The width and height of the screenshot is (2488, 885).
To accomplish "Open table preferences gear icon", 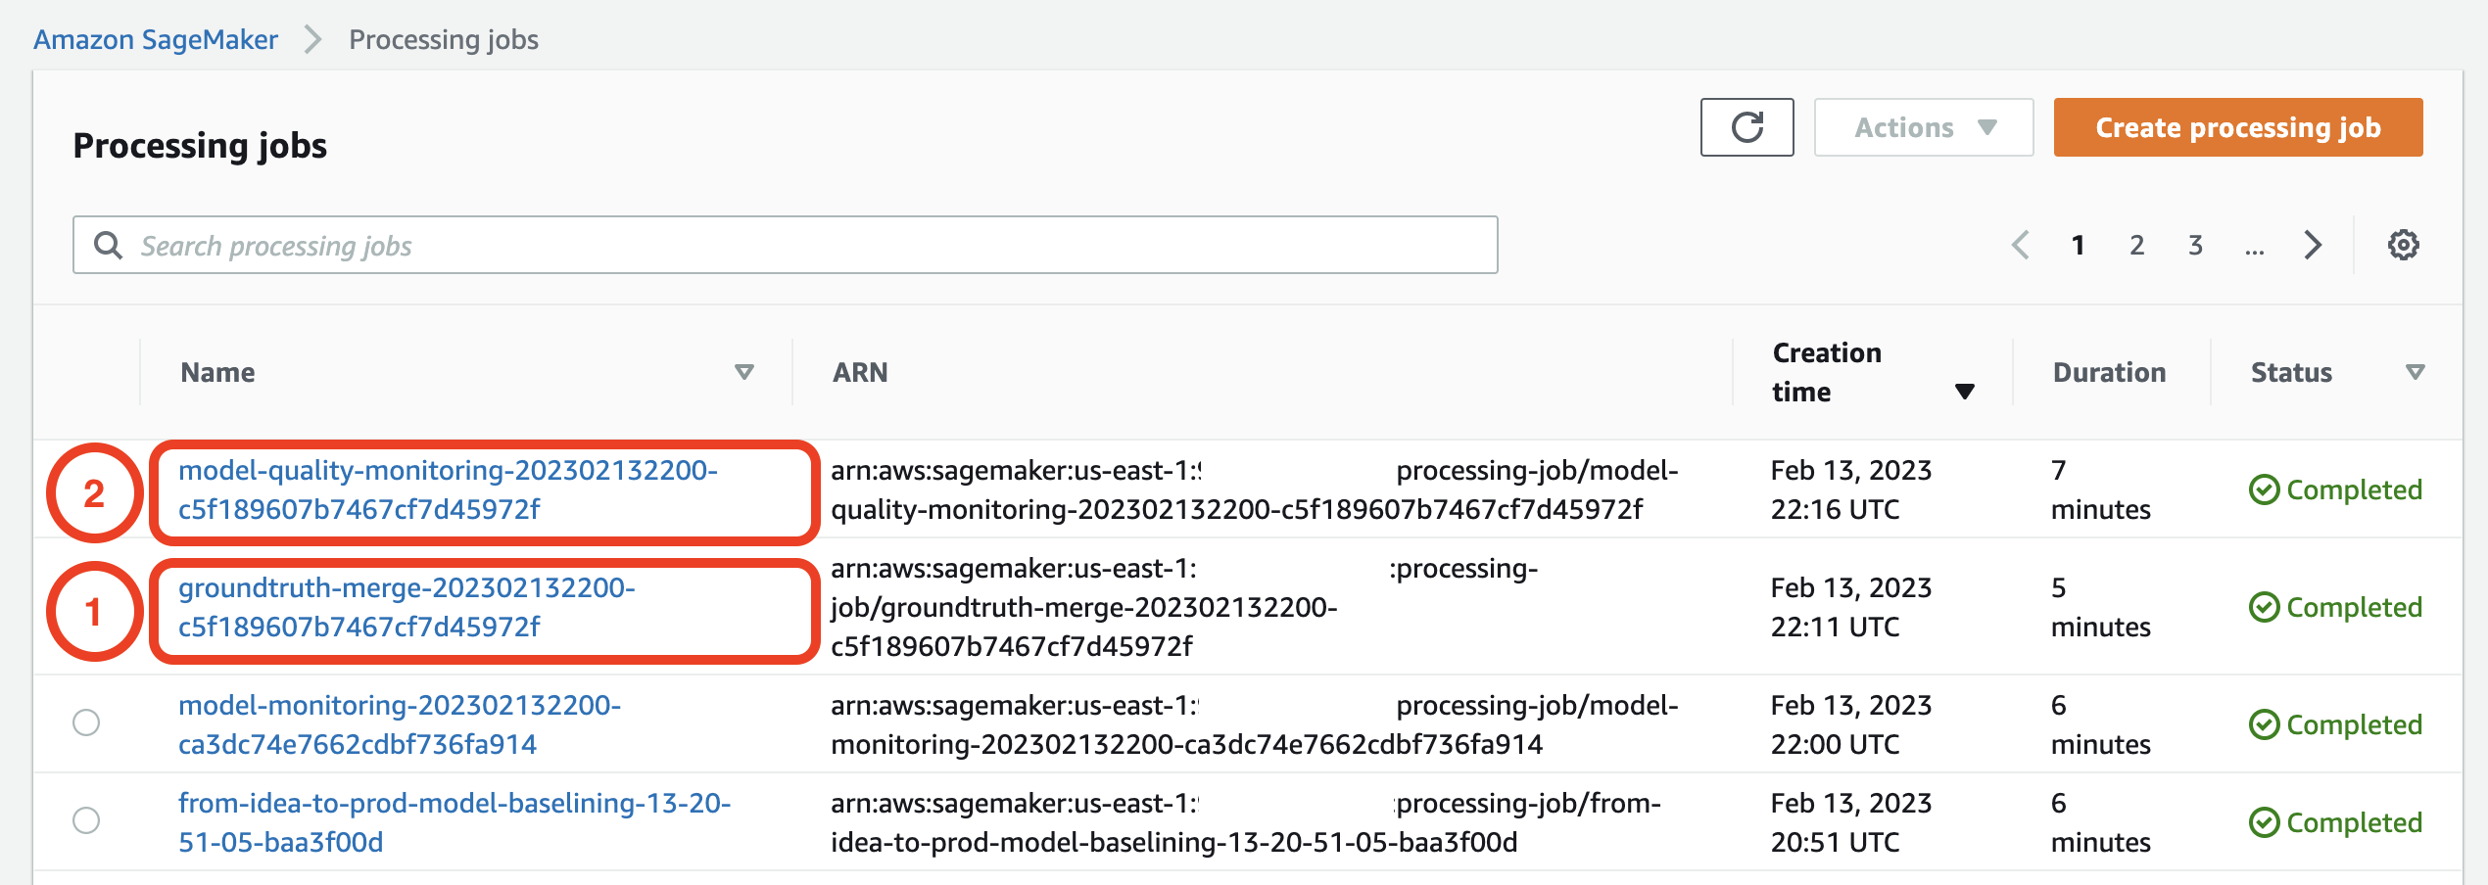I will click(2403, 245).
